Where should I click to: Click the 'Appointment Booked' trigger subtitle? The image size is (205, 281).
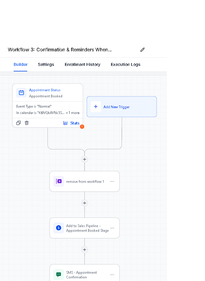46,96
